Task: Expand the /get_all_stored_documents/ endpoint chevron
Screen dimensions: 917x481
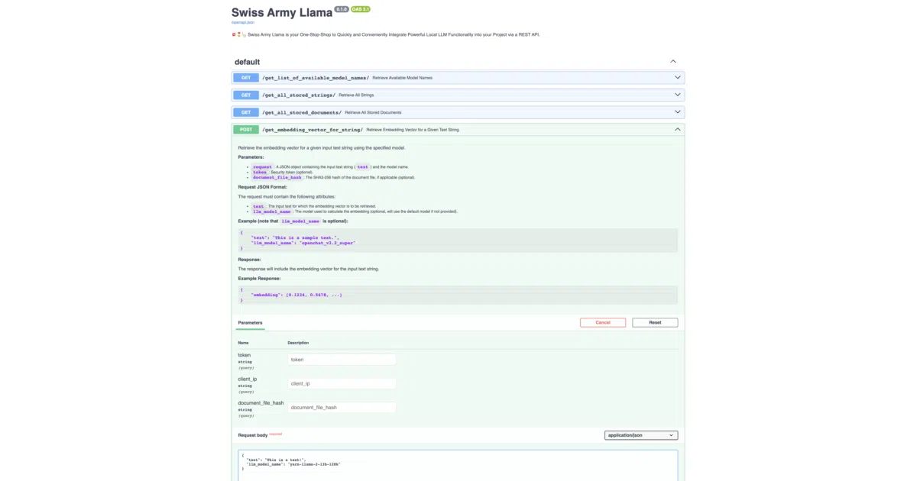Action: coord(677,112)
